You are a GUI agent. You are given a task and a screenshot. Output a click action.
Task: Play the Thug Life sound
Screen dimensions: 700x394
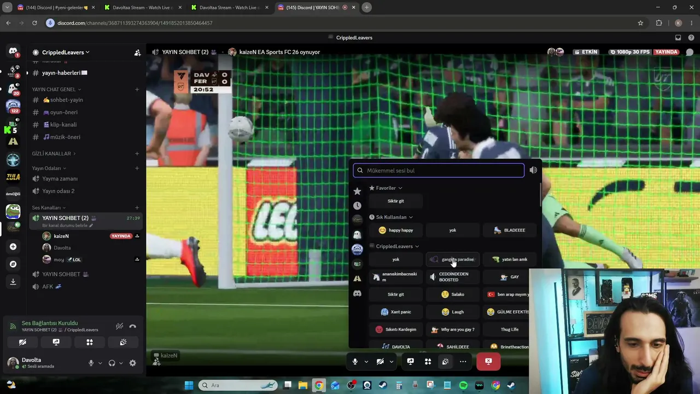pos(509,329)
